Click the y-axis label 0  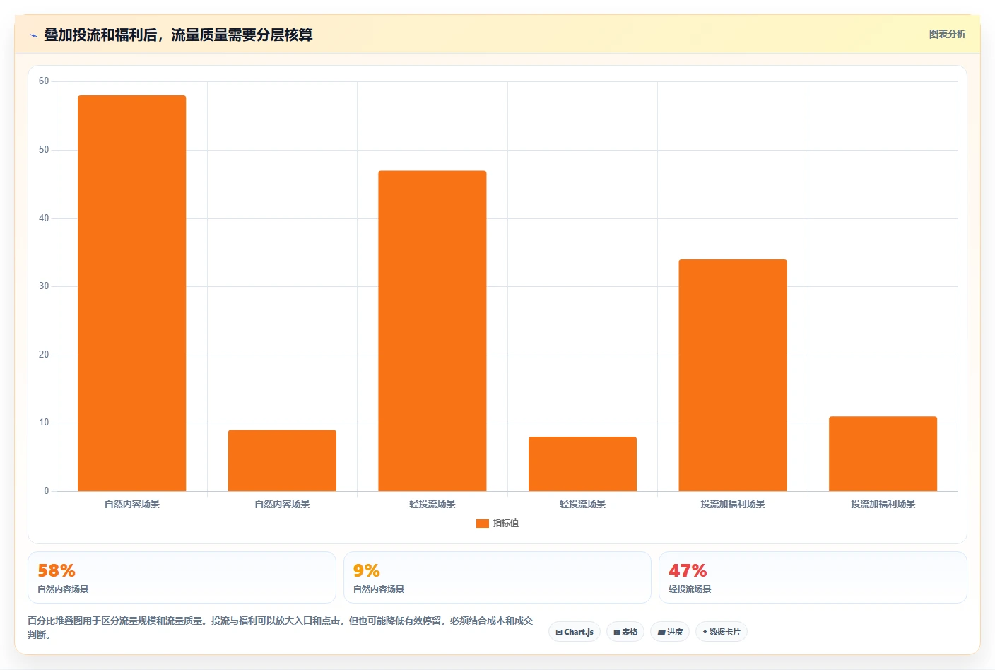pyautogui.click(x=47, y=491)
